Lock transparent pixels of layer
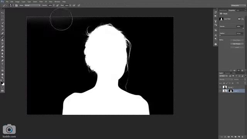Viewport: 247px width, 139px height. point(224,83)
